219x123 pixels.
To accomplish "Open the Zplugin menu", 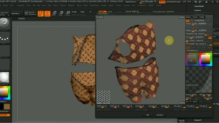I will click(x=151, y=5).
